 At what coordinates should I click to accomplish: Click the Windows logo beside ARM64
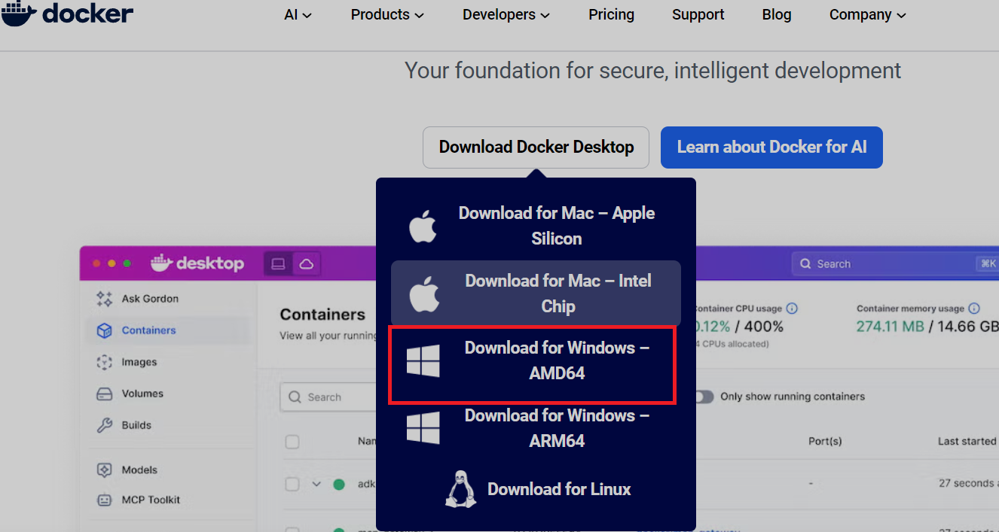(423, 428)
